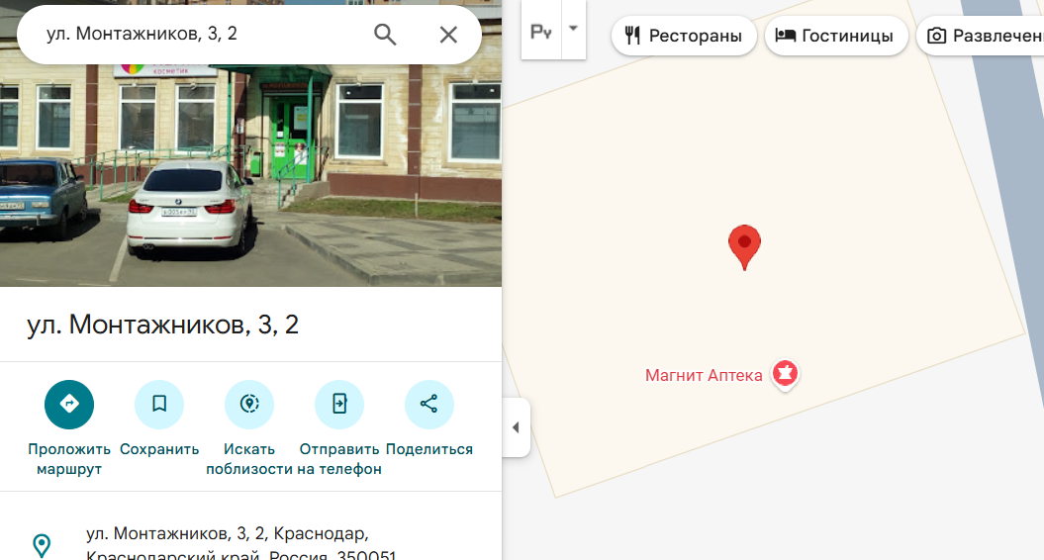The width and height of the screenshot is (1044, 560).
Task: Open the street view photo of building
Action: tap(250, 178)
